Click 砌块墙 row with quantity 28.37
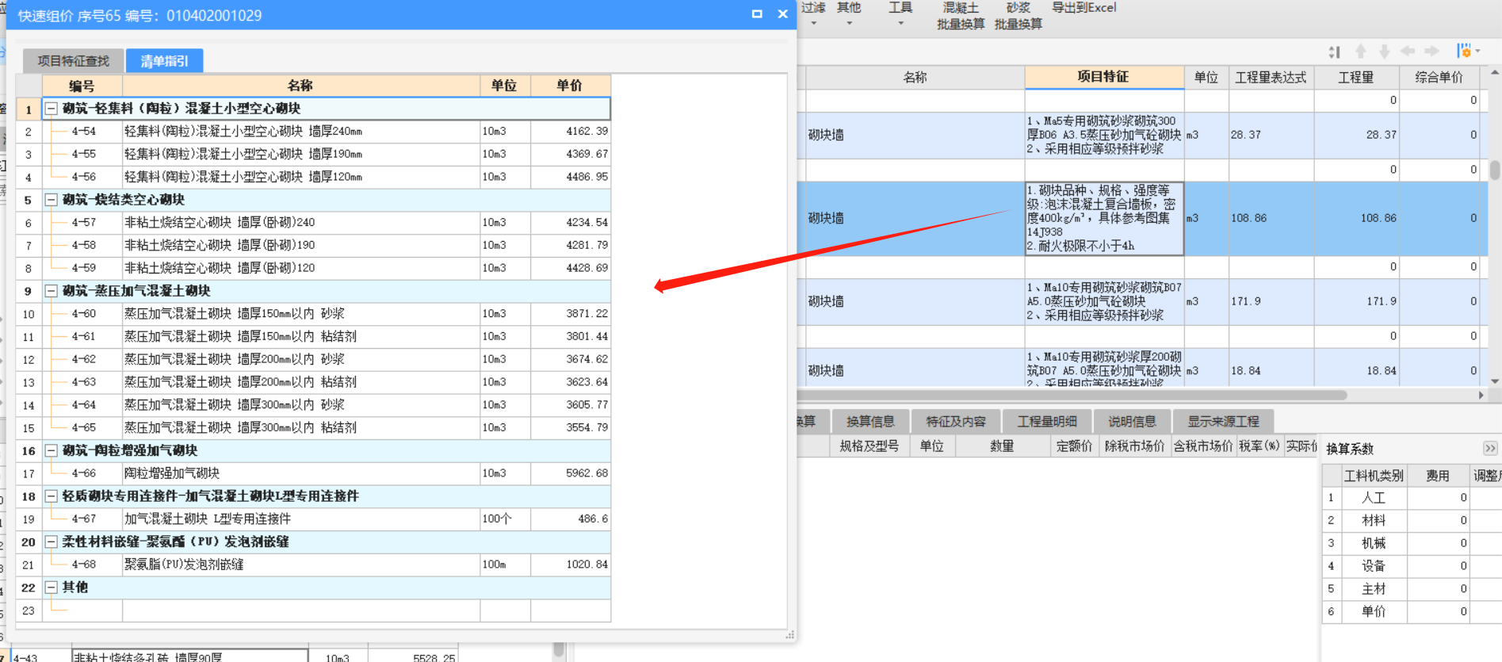The width and height of the screenshot is (1502, 662). 1141,135
